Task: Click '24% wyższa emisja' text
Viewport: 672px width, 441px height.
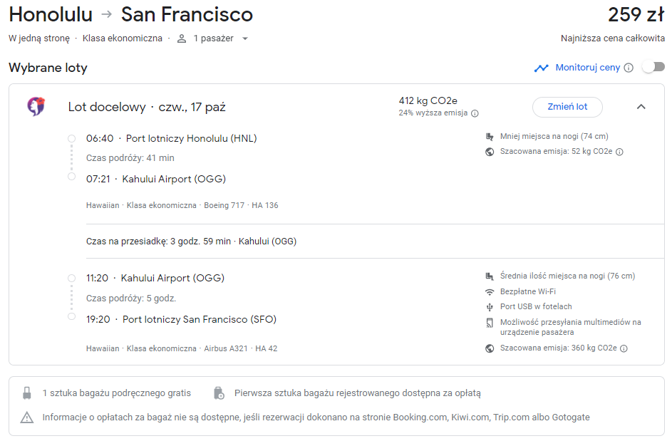Action: (433, 113)
